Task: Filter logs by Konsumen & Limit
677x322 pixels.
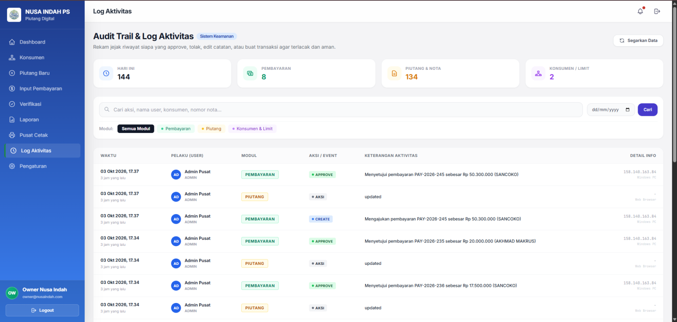Action: 252,129
